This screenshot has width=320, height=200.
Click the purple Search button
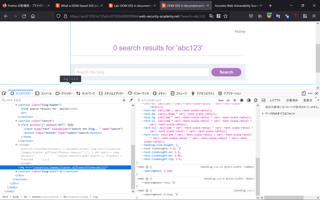(226, 72)
